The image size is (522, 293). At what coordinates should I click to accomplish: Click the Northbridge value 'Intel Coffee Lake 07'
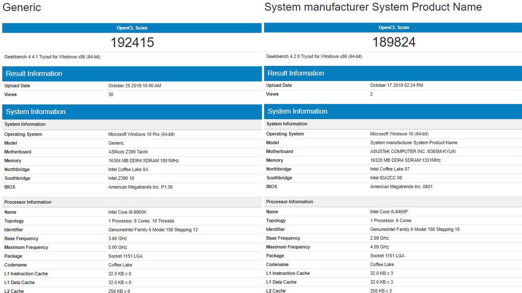[390, 169]
